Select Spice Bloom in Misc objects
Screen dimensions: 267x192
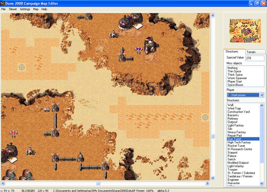(235, 85)
